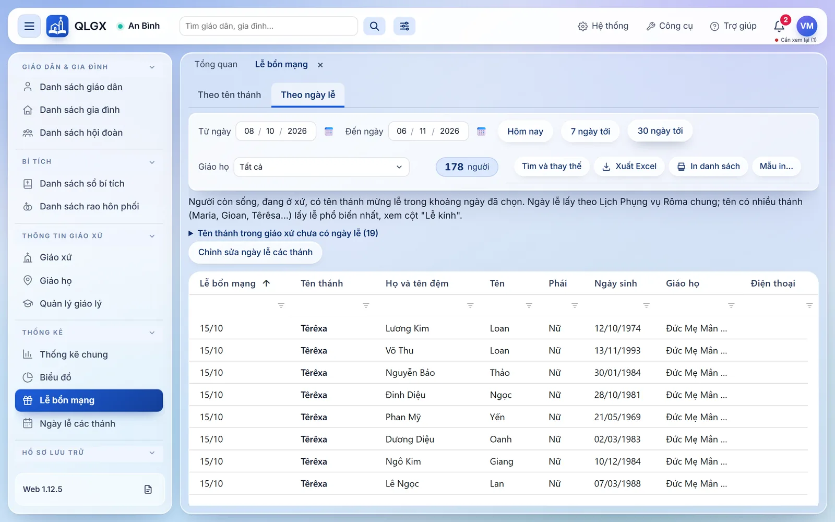Toggle the hamburger sidebar menu
Viewport: 835px width, 522px height.
pyautogui.click(x=29, y=26)
